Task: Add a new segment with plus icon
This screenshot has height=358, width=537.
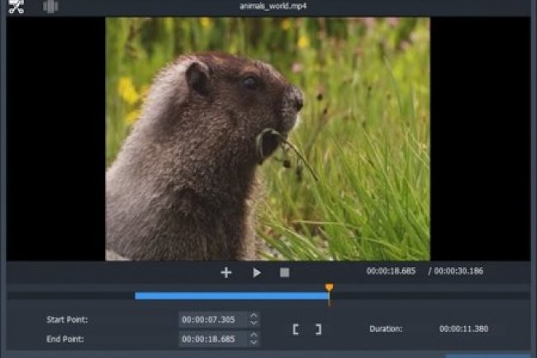Action: click(x=226, y=272)
